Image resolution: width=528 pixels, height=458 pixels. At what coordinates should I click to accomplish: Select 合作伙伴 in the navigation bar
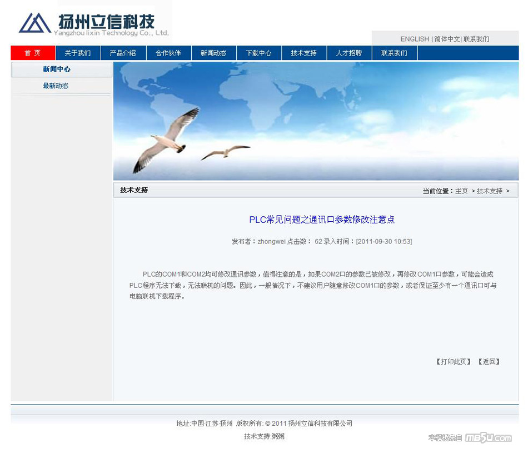click(168, 53)
